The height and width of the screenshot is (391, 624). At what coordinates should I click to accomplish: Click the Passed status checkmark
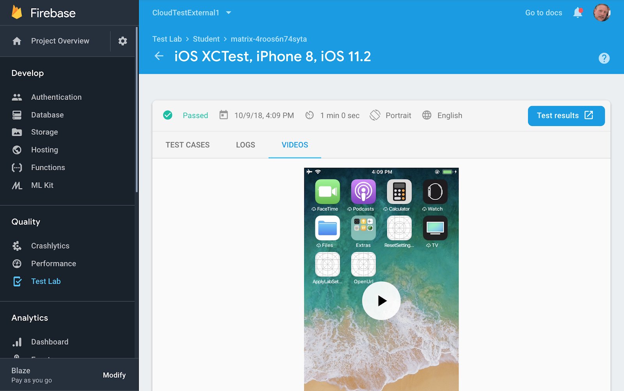click(x=168, y=115)
